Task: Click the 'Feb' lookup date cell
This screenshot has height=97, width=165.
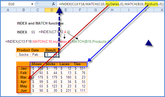Action: tap(38, 55)
